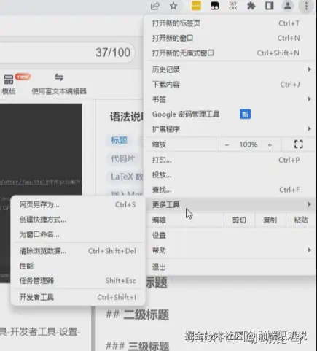Open 任务管理器 from the submenu
Image resolution: width=317 pixels, height=351 pixels.
coord(78,281)
